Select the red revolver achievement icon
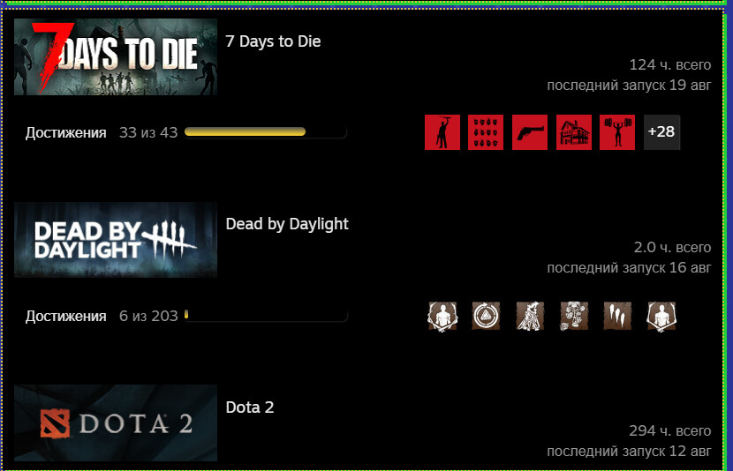This screenshot has width=733, height=471. [x=530, y=132]
